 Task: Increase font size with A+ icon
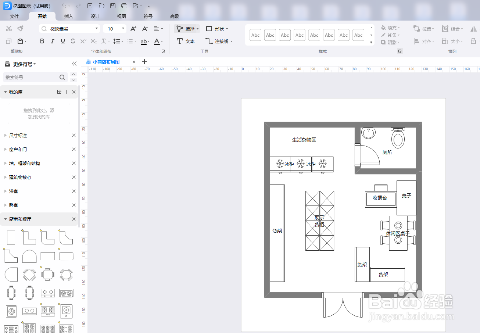pyautogui.click(x=133, y=29)
